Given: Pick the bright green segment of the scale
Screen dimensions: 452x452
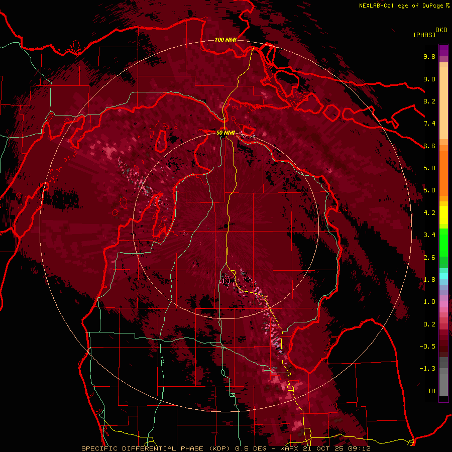Looking at the screenshot, I should (443, 242).
